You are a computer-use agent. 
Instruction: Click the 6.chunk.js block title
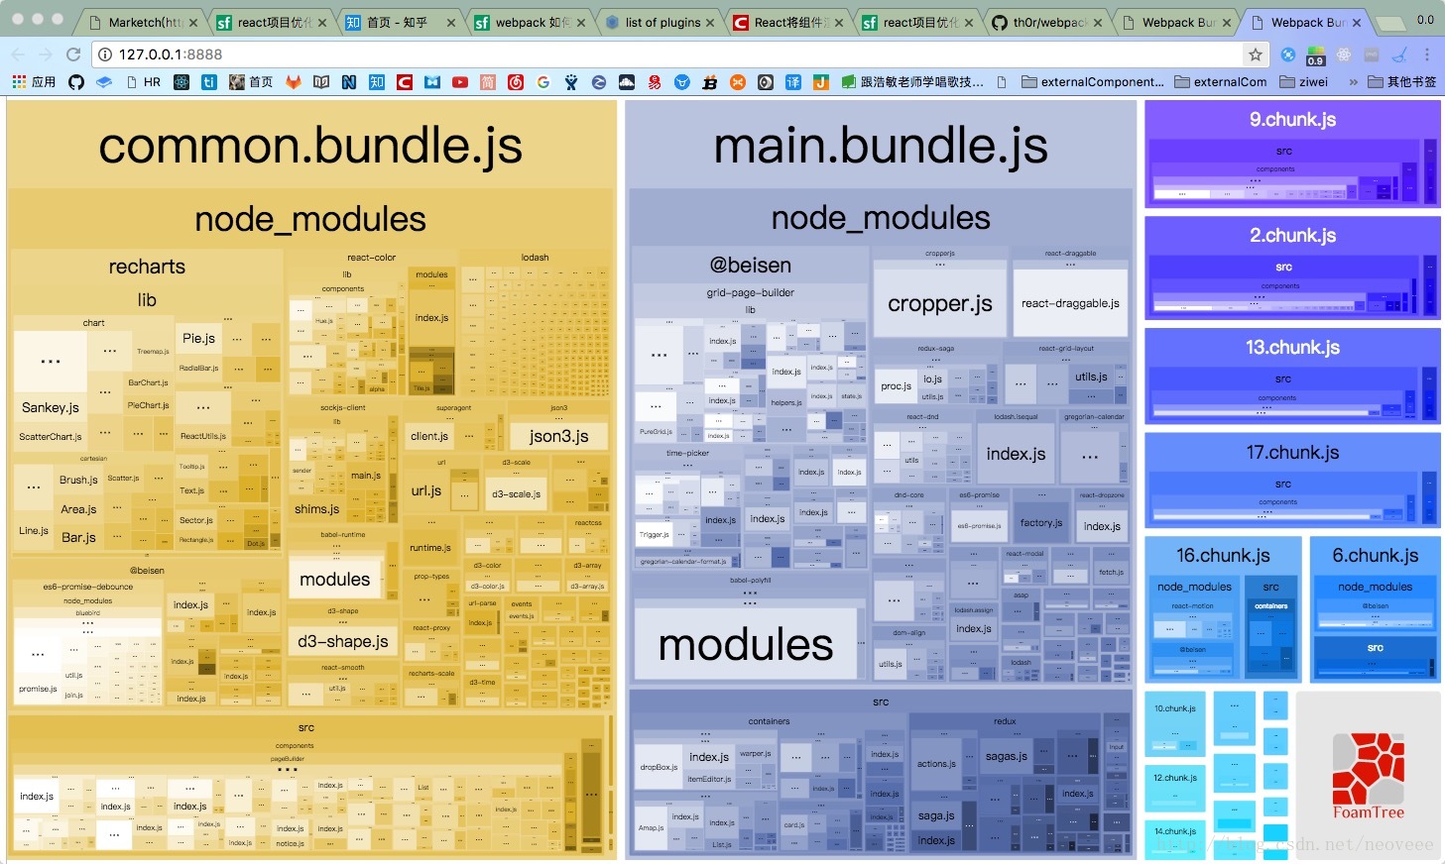[1375, 556]
